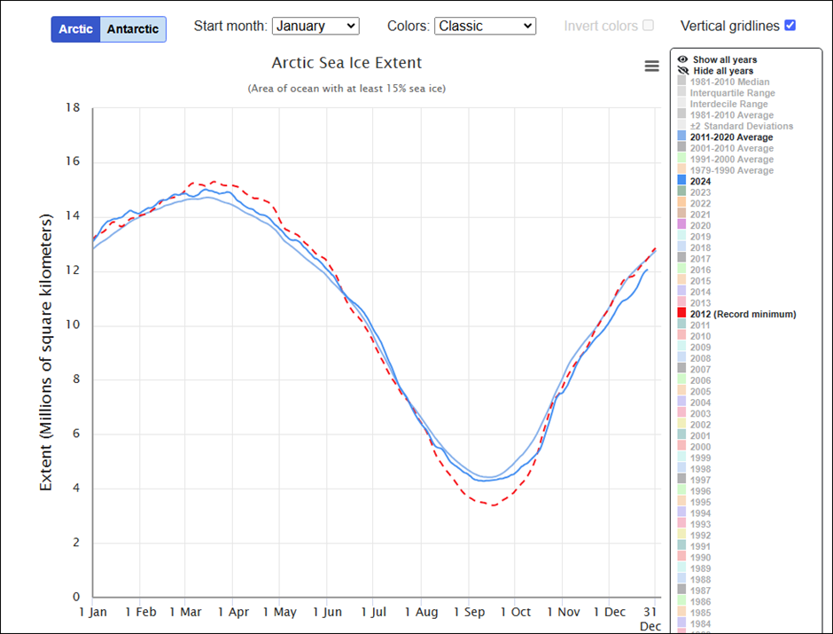833x634 pixels.
Task: Show the 2001 series in the legend
Action: tap(700, 435)
